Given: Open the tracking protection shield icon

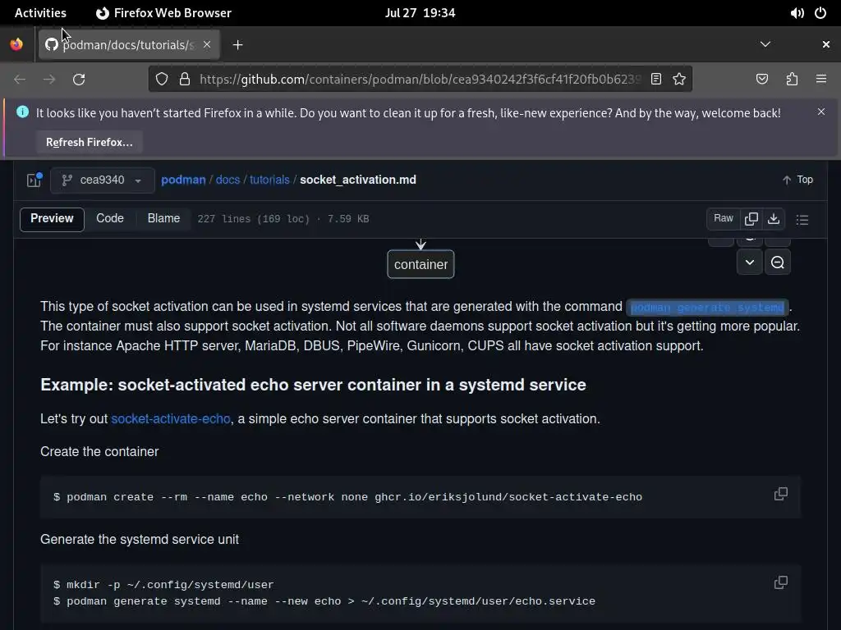Looking at the screenshot, I should point(162,80).
